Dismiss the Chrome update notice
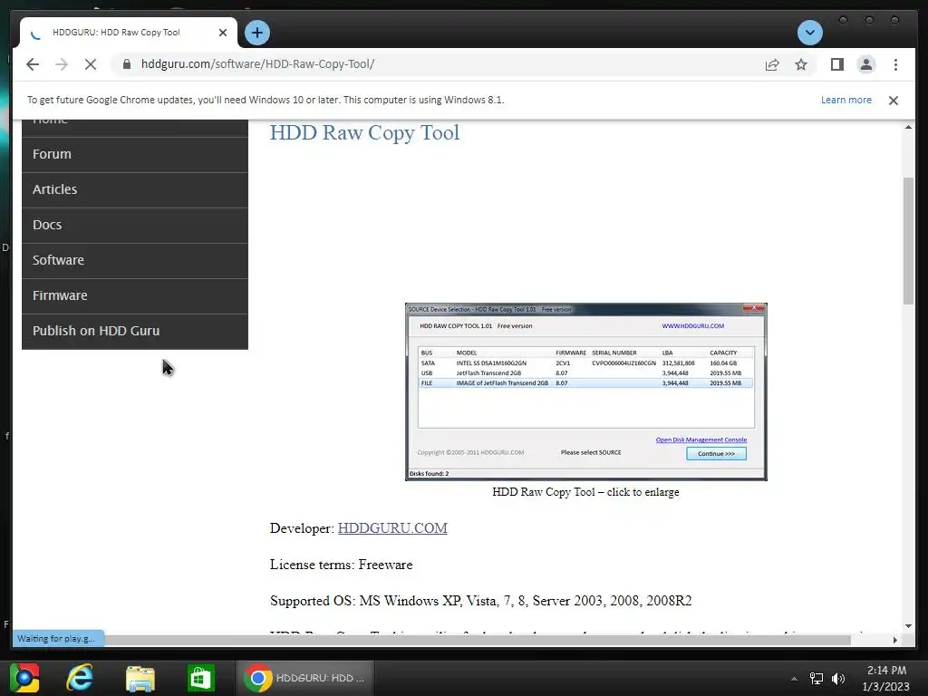Viewport: 928px width, 696px height. coord(893,100)
